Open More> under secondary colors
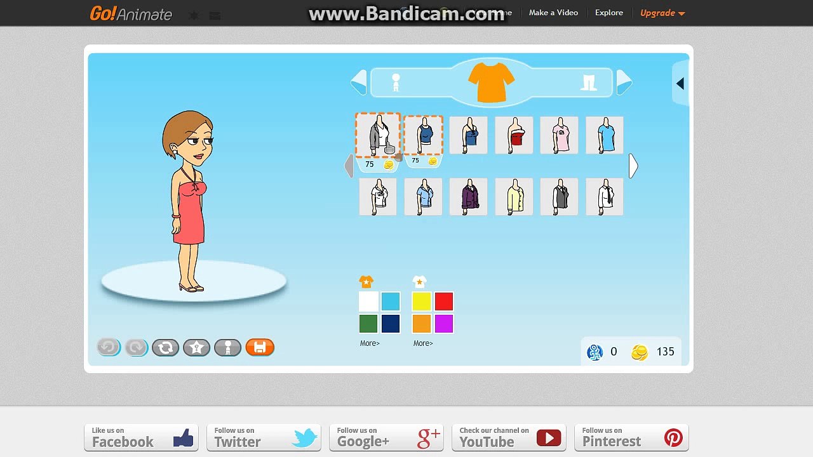The width and height of the screenshot is (813, 457). [x=423, y=343]
